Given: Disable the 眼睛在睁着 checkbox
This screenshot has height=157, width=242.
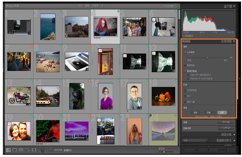Looking at the screenshot, I should (x=185, y=71).
